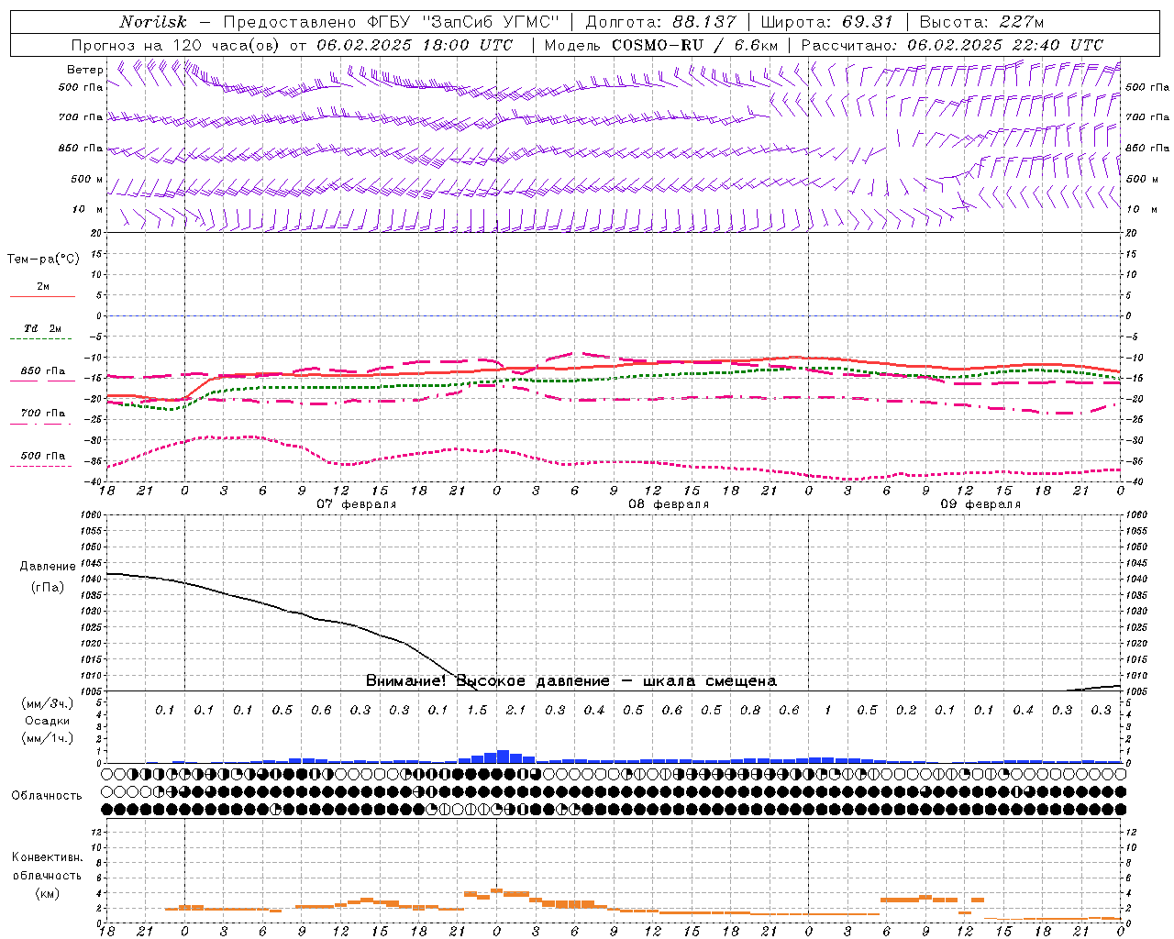Select the (км) unit under convective cloudiness

47,893
